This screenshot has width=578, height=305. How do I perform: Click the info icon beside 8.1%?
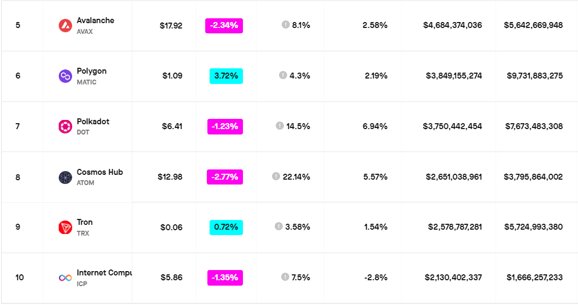click(x=285, y=25)
